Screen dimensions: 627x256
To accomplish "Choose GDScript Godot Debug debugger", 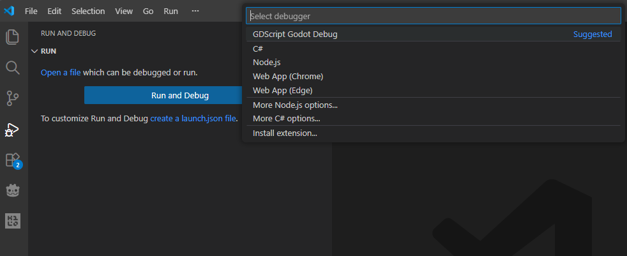I will pos(295,34).
